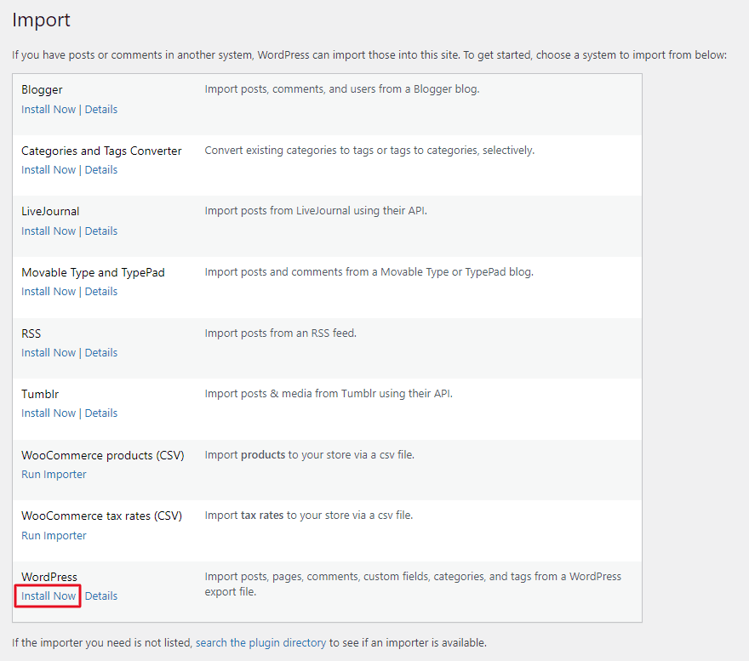Select the Categories and Tags Converter title
Image resolution: width=749 pixels, height=661 pixels.
[101, 151]
